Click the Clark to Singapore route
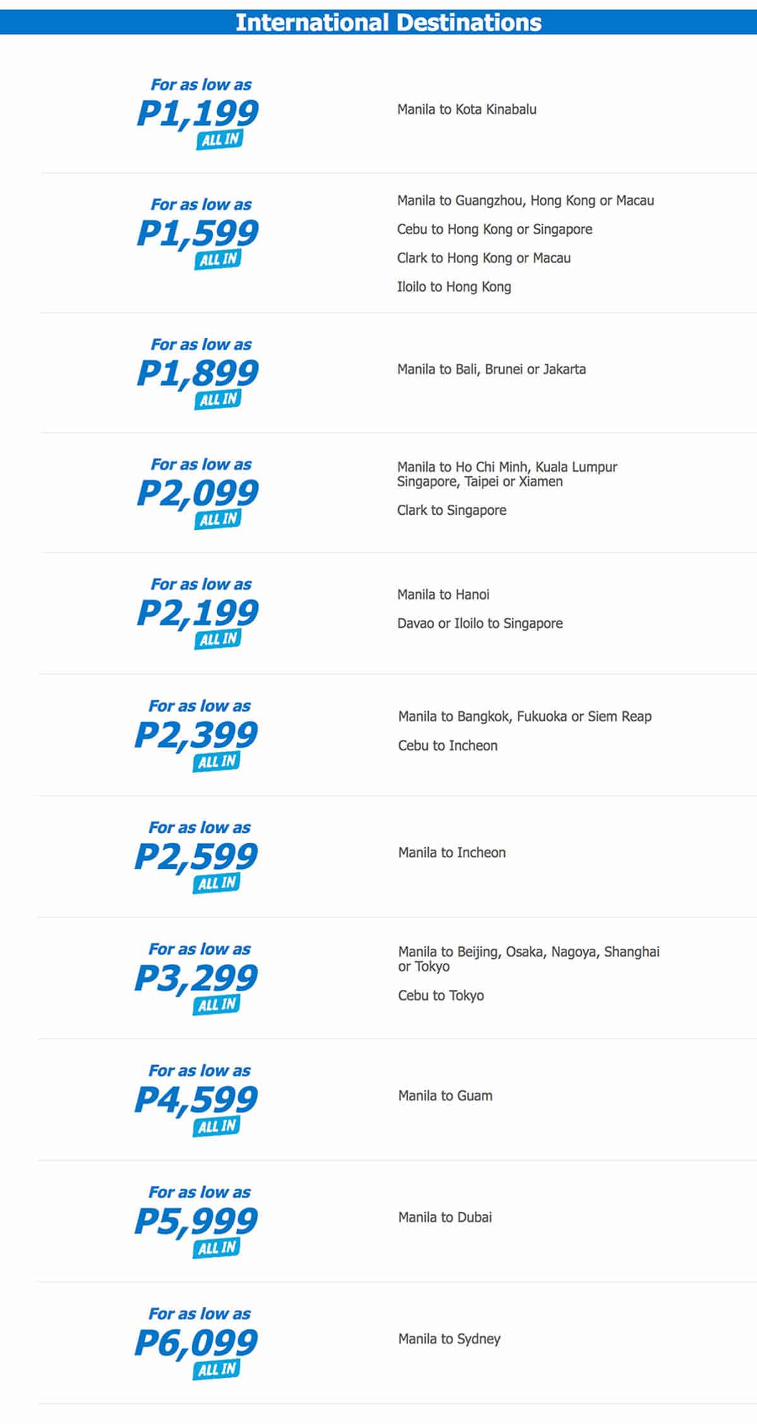 click(x=452, y=510)
